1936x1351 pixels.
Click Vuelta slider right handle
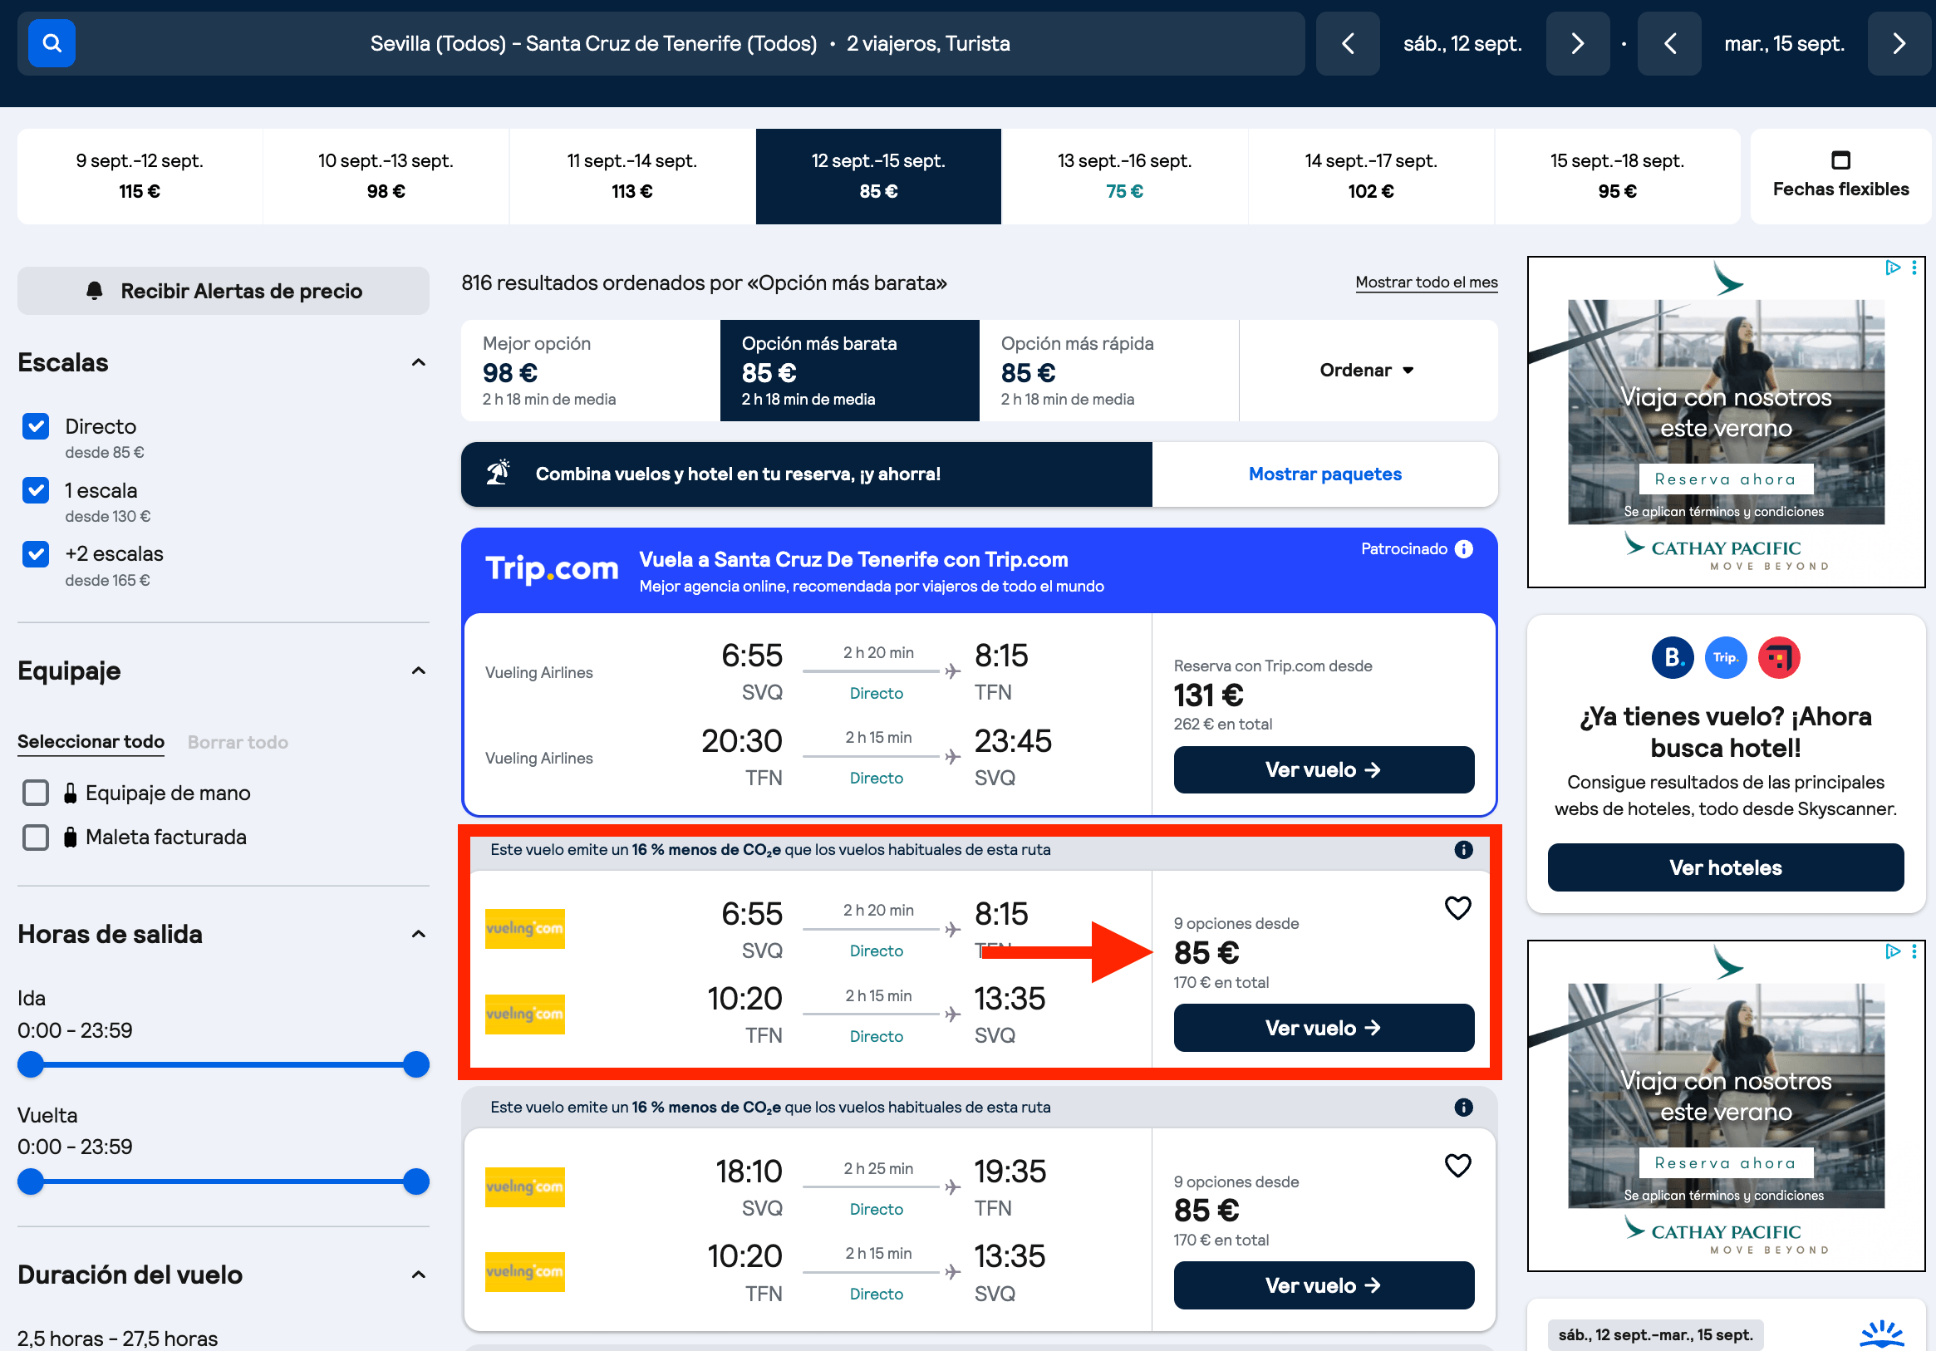pos(415,1182)
